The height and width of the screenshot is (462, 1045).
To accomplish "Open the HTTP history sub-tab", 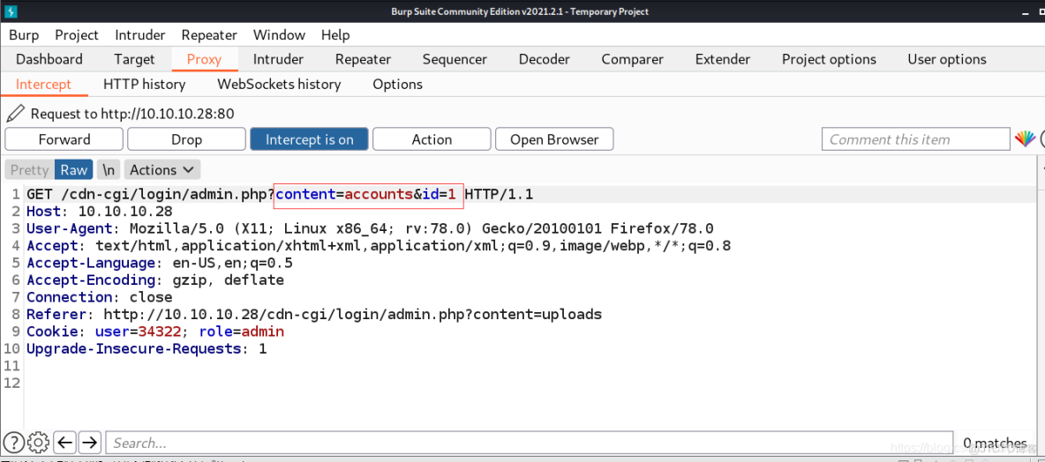I will [145, 85].
